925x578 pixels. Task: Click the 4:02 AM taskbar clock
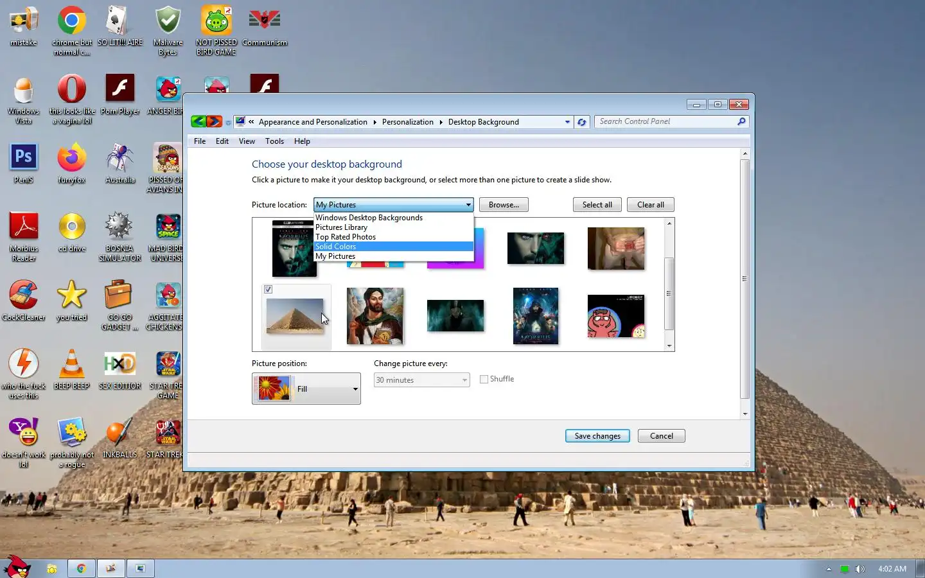click(892, 569)
